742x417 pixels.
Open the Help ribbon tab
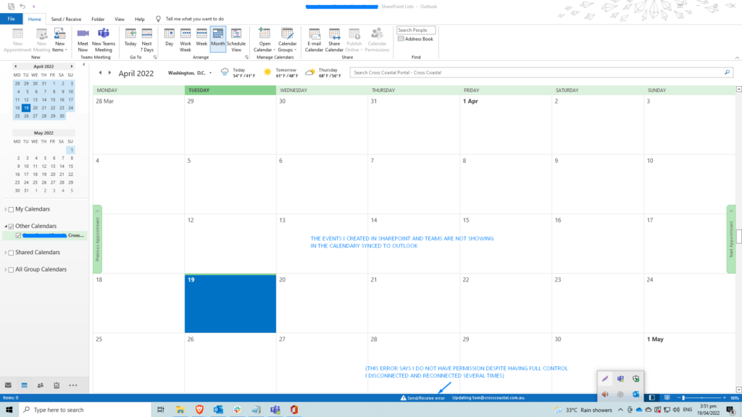click(140, 19)
